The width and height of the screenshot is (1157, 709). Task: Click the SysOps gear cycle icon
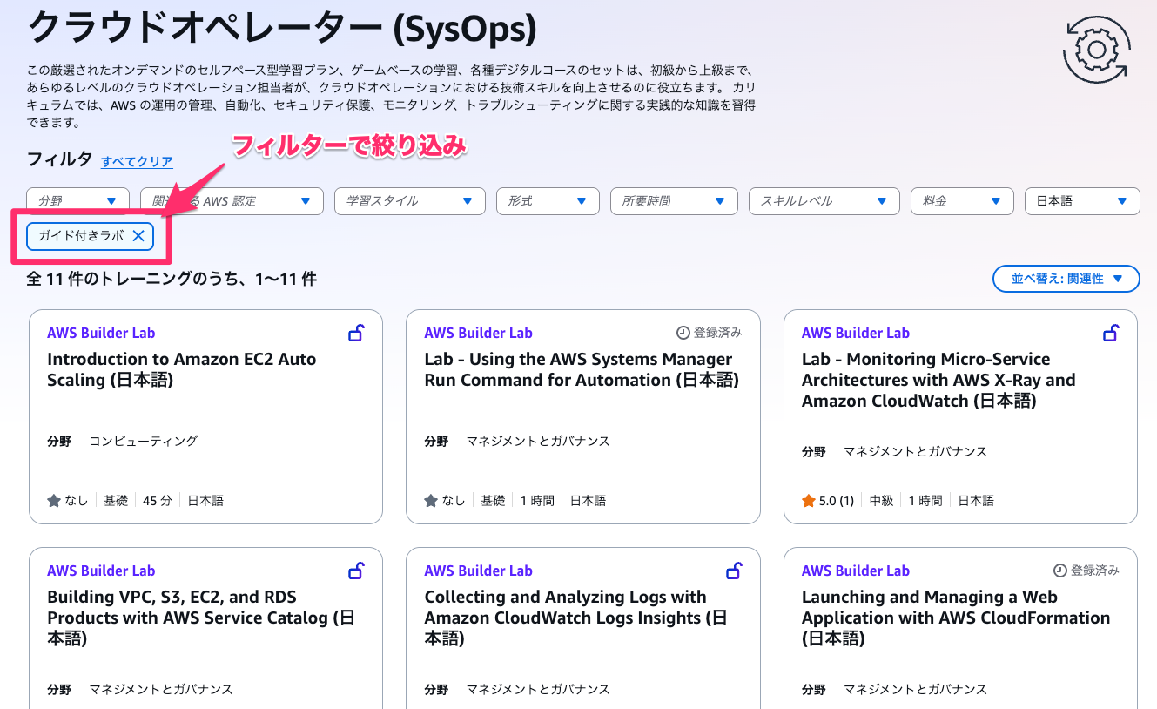(1096, 48)
